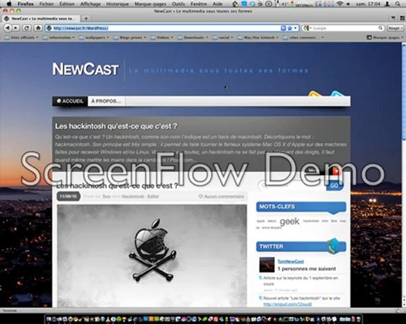This screenshot has width=406, height=324.
Task: Reload the current page
Action: coord(27,28)
